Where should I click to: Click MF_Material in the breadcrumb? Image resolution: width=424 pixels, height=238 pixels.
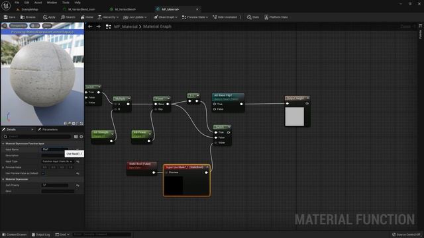point(125,26)
